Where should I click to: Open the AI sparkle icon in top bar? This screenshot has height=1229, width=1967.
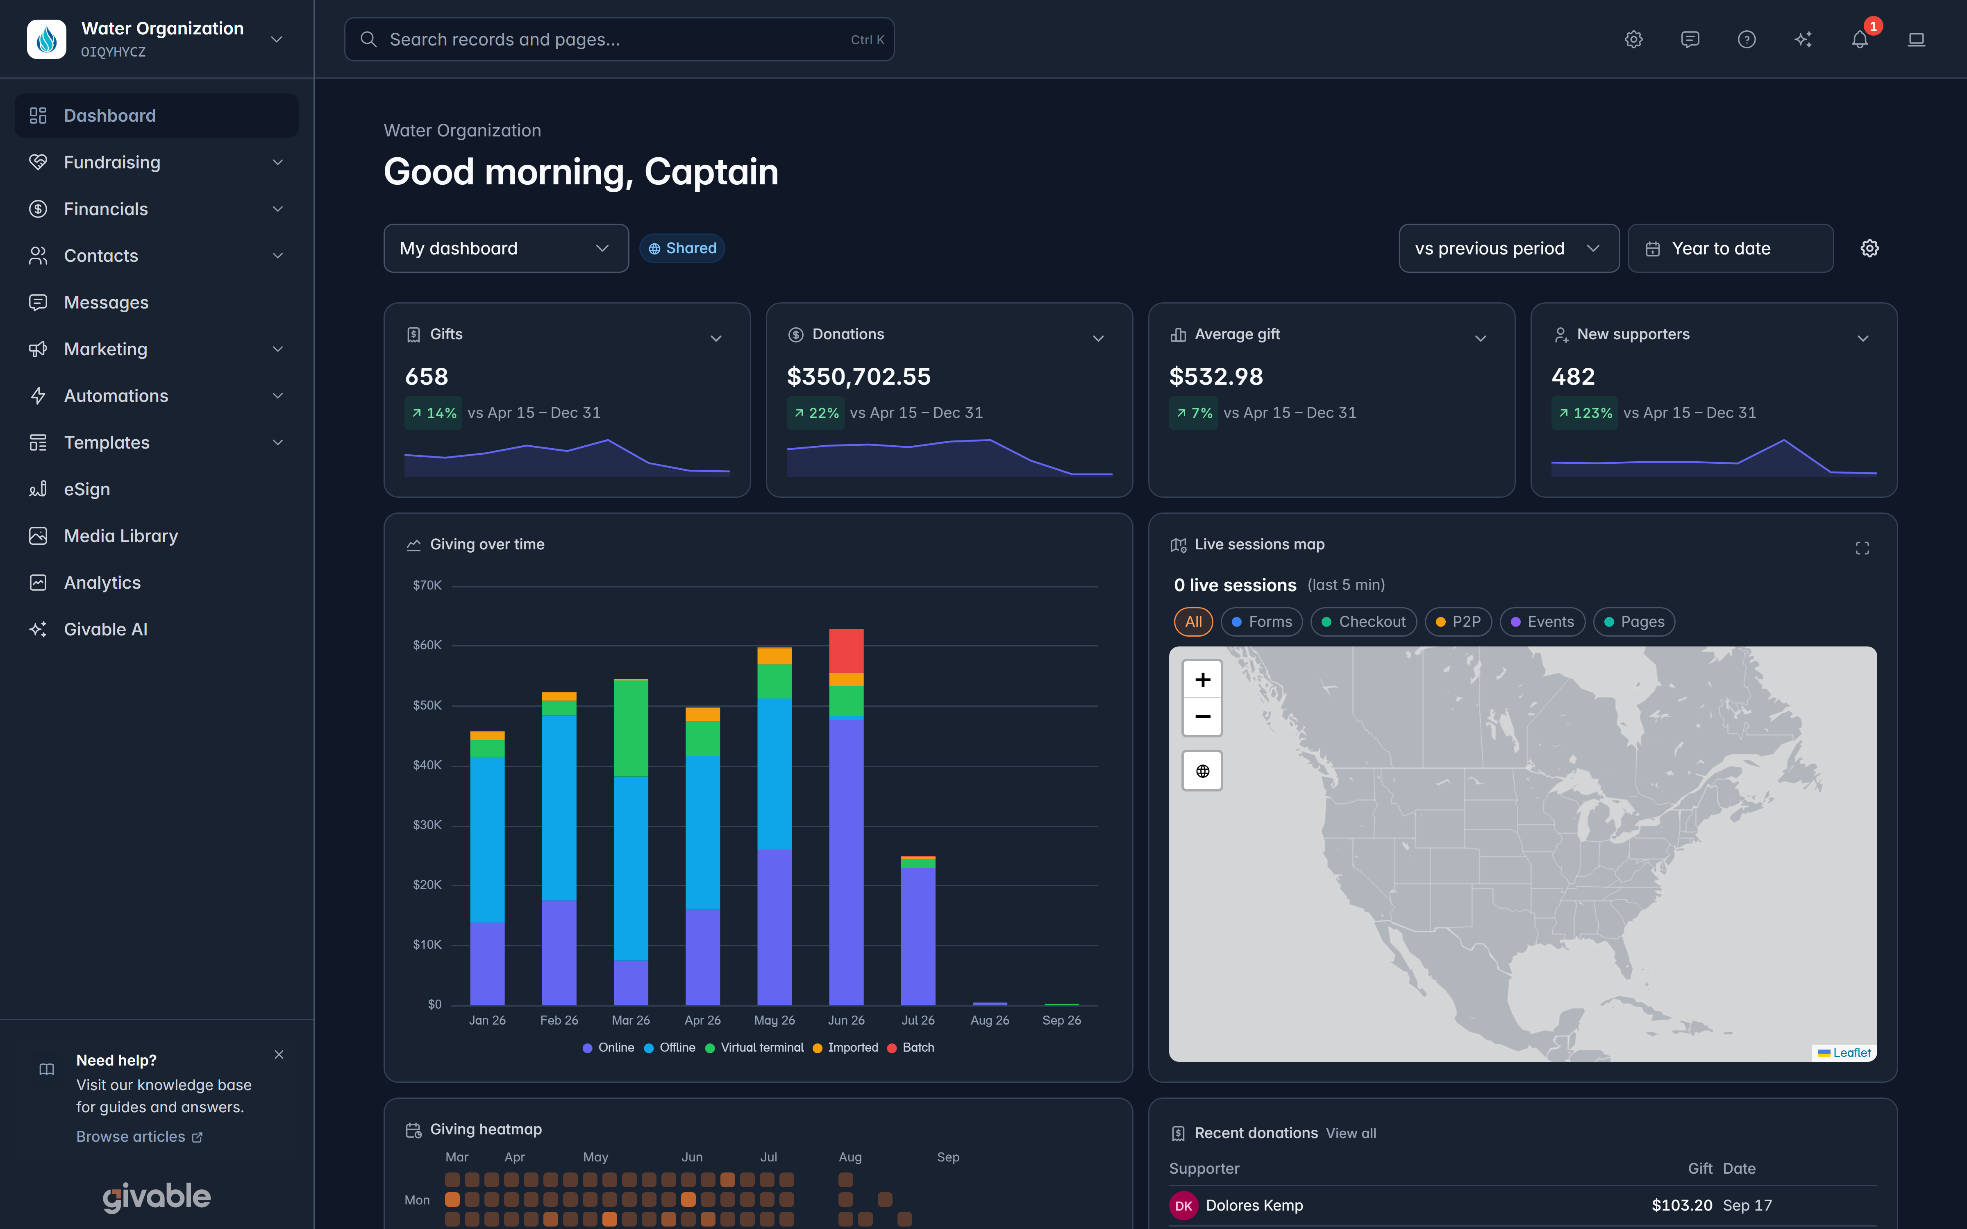click(1803, 39)
